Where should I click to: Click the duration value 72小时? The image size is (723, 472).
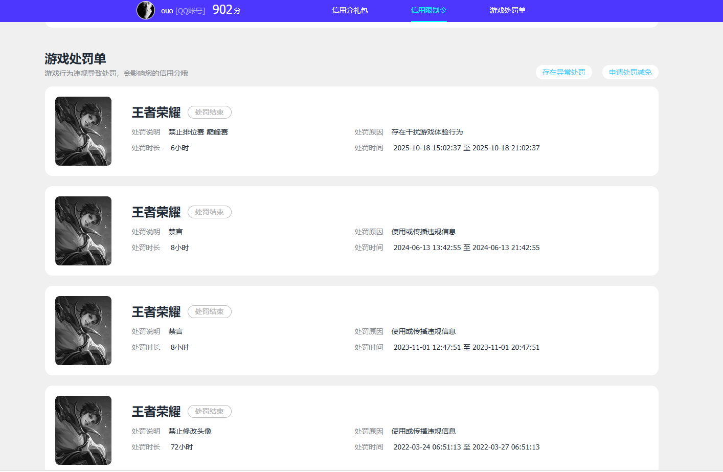182,447
